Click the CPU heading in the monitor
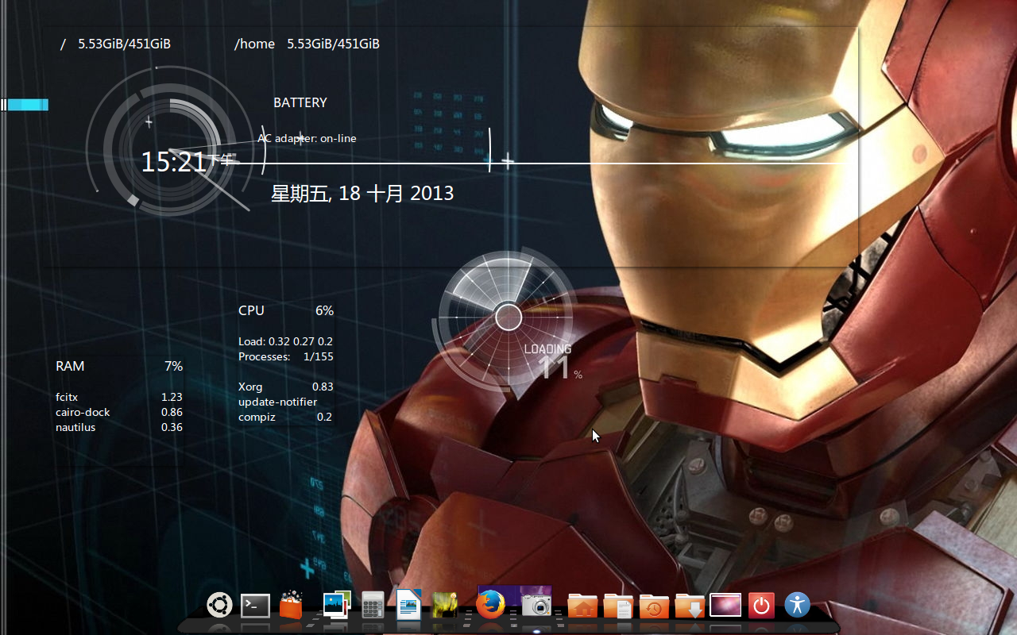 [x=251, y=310]
